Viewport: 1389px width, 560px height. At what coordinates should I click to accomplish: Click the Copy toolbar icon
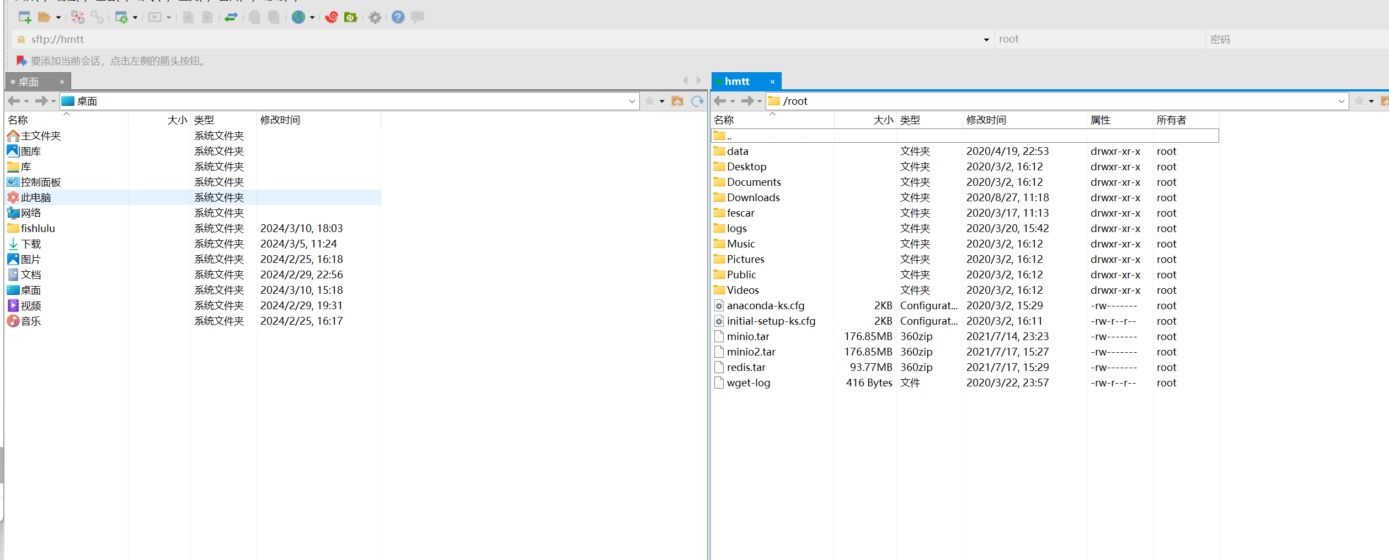(254, 17)
